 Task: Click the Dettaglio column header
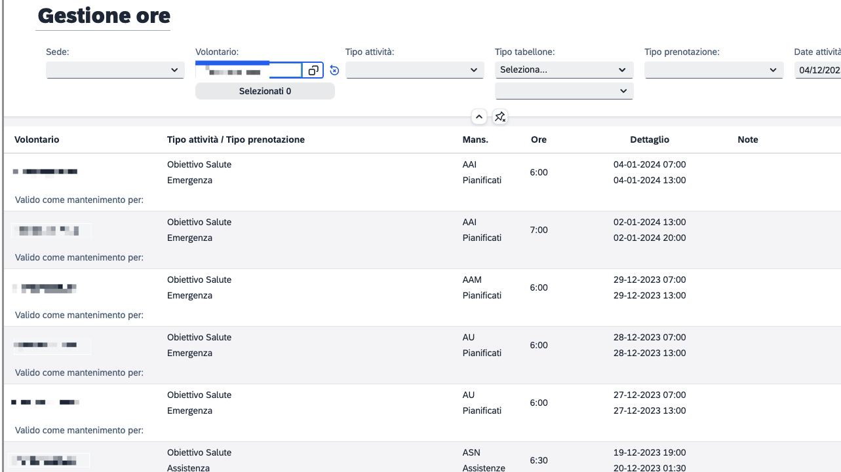pyautogui.click(x=650, y=139)
